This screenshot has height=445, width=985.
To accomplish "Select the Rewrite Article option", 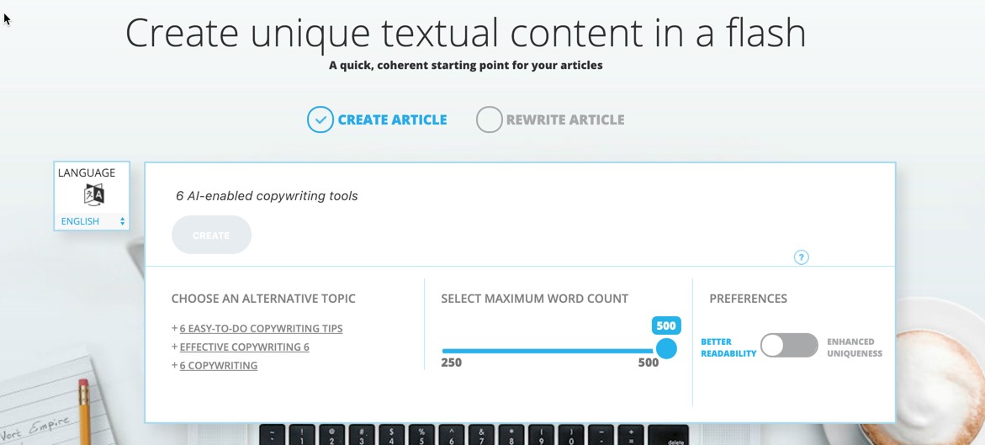I will click(550, 119).
